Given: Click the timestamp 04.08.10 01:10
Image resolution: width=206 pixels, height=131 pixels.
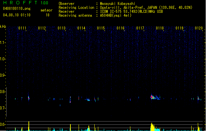Looking at the screenshot, I should (17, 15).
